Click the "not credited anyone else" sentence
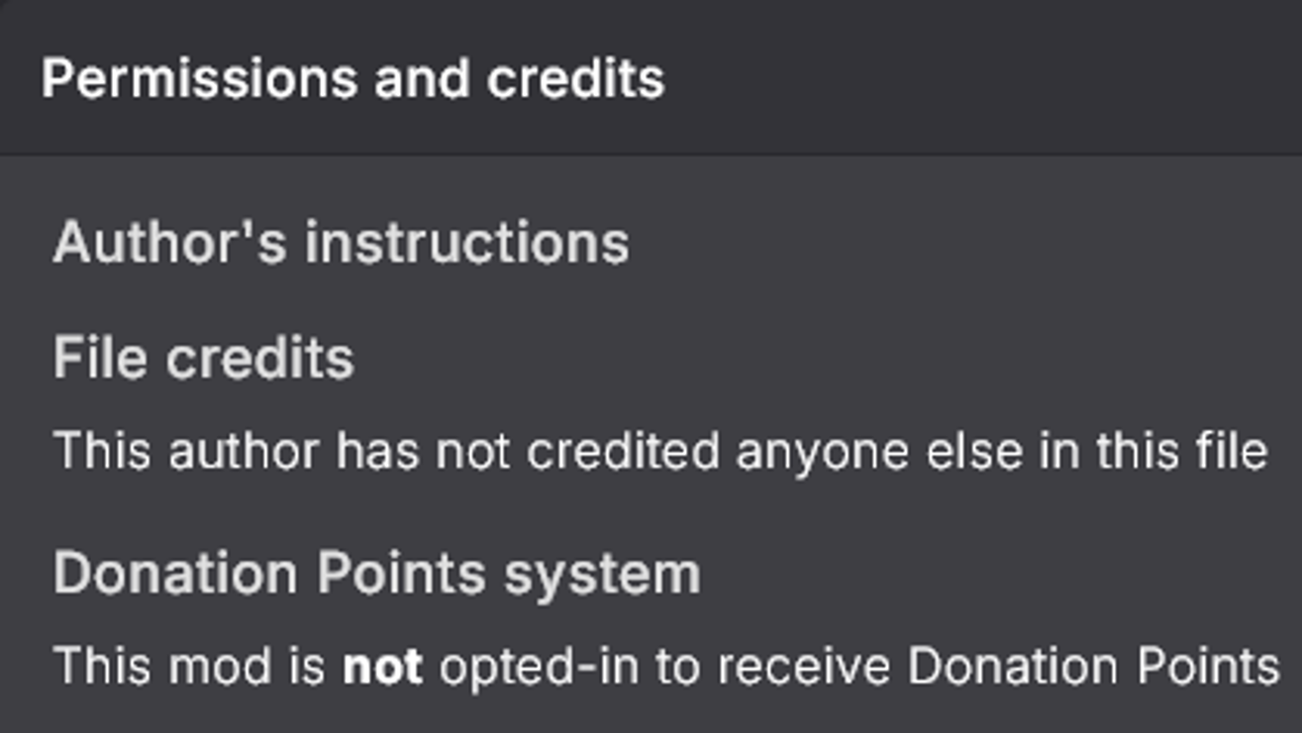This screenshot has height=733, width=1302. pyautogui.click(x=659, y=452)
